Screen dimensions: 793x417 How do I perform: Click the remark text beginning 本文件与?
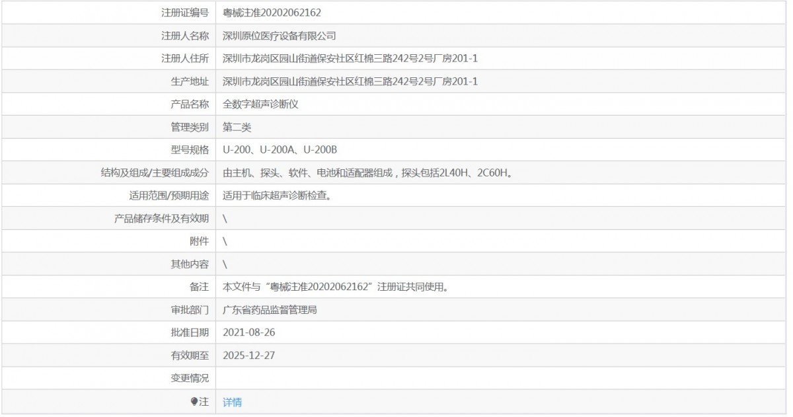337,287
